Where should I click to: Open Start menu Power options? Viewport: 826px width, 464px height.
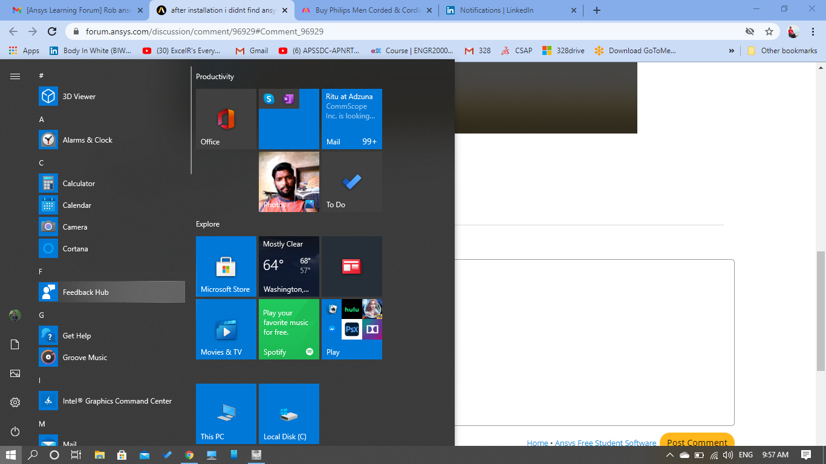(15, 431)
